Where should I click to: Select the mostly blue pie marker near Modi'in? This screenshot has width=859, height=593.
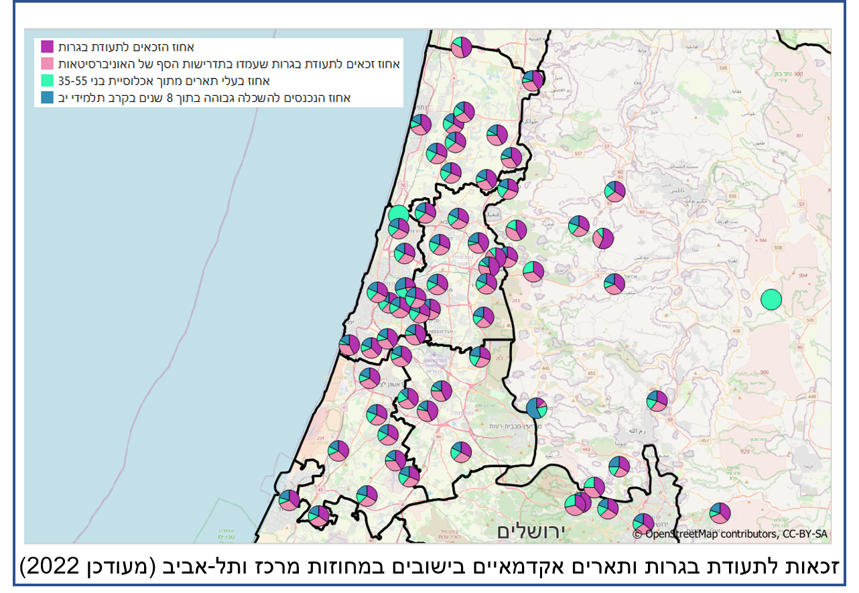[536, 407]
